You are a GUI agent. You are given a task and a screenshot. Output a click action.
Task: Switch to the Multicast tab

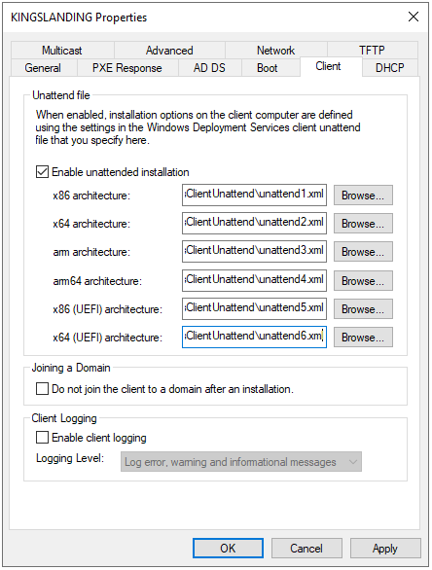[x=62, y=51]
